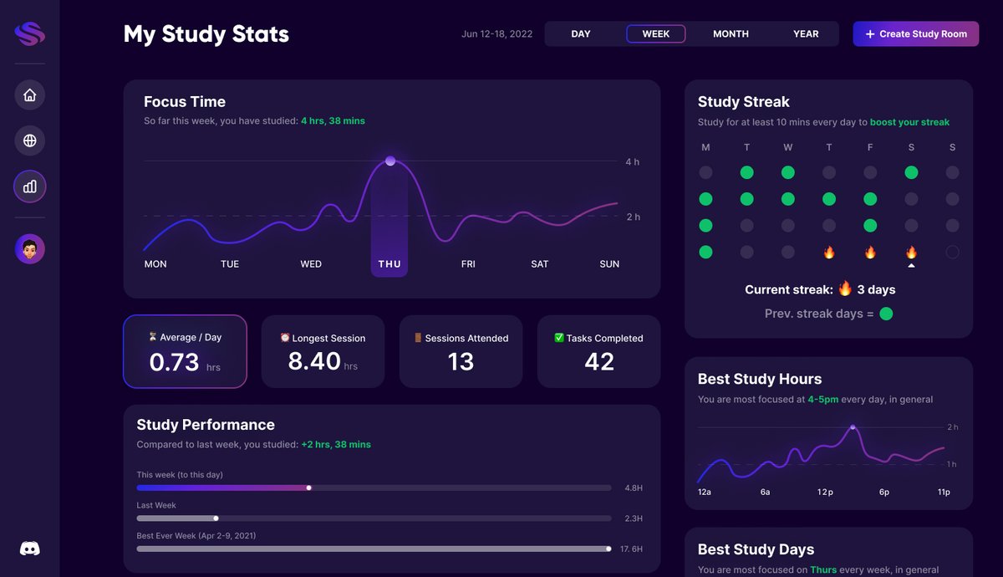
Task: Switch to the MONTH tab
Action: tap(730, 33)
